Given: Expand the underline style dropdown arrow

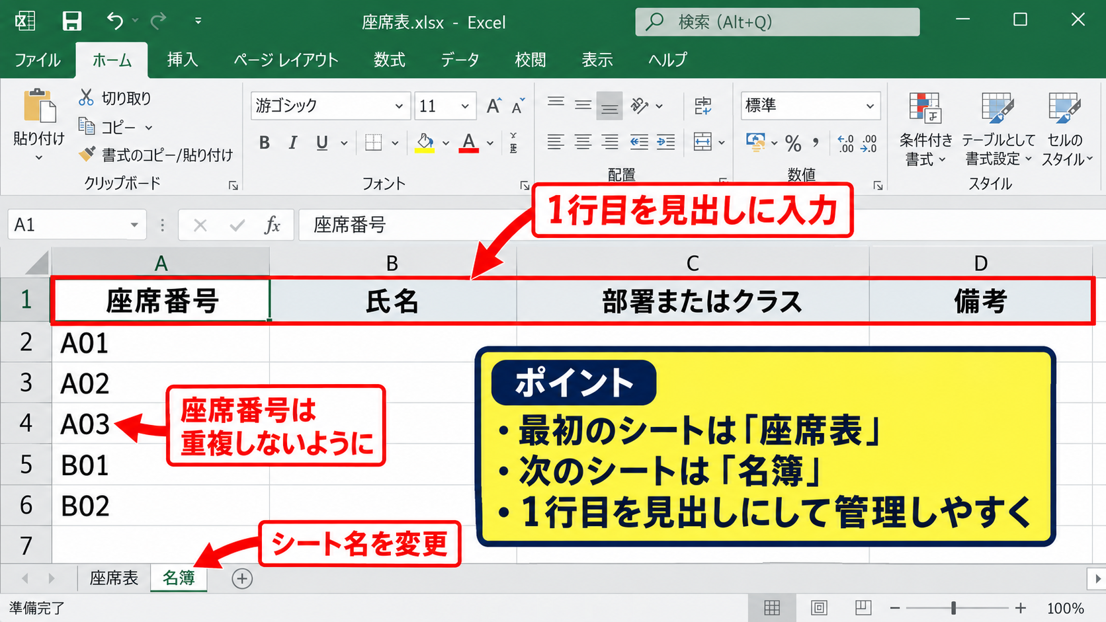Looking at the screenshot, I should [x=344, y=143].
